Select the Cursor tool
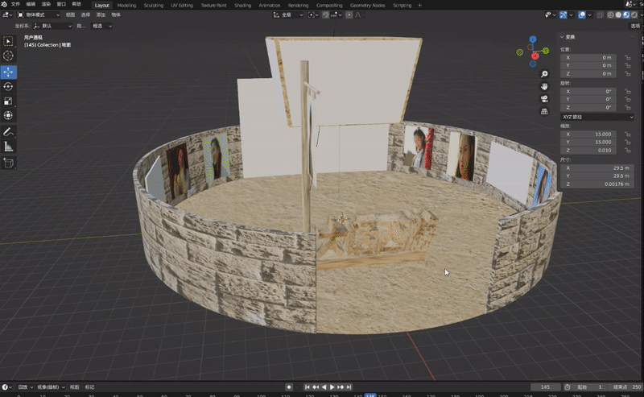This screenshot has height=397, width=644. click(8, 56)
